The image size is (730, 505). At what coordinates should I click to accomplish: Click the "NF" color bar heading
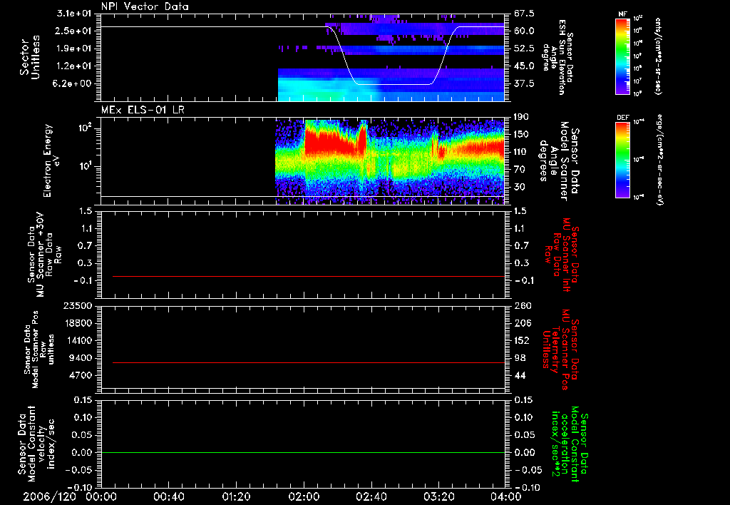click(622, 14)
